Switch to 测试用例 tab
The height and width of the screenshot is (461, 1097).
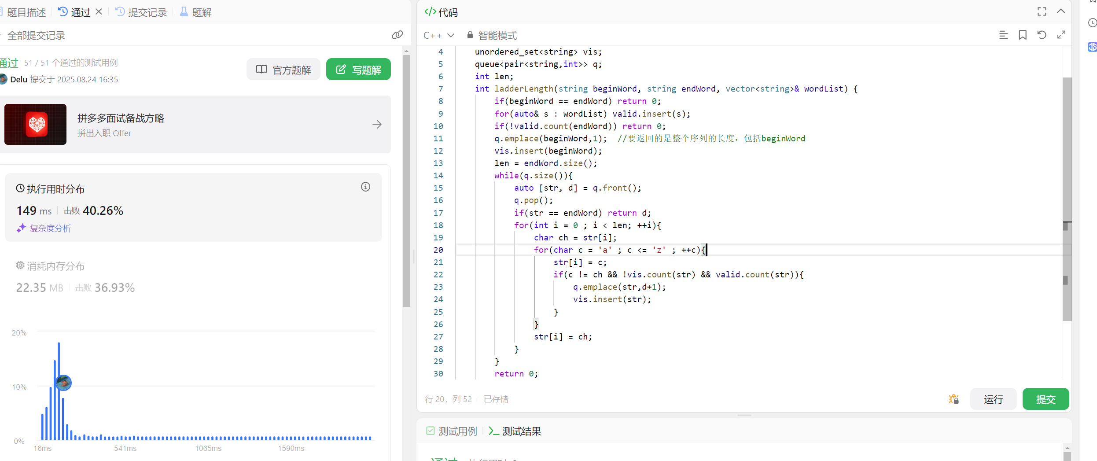point(452,431)
